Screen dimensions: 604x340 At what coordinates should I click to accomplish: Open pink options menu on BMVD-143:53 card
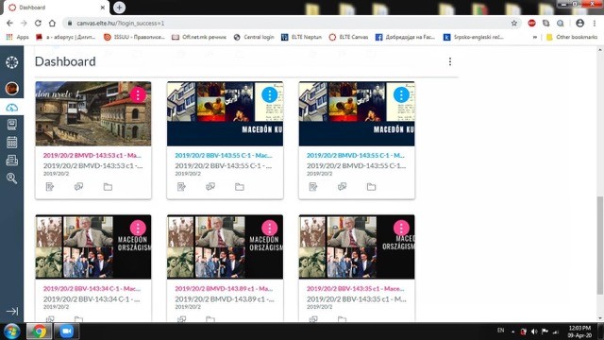click(138, 94)
